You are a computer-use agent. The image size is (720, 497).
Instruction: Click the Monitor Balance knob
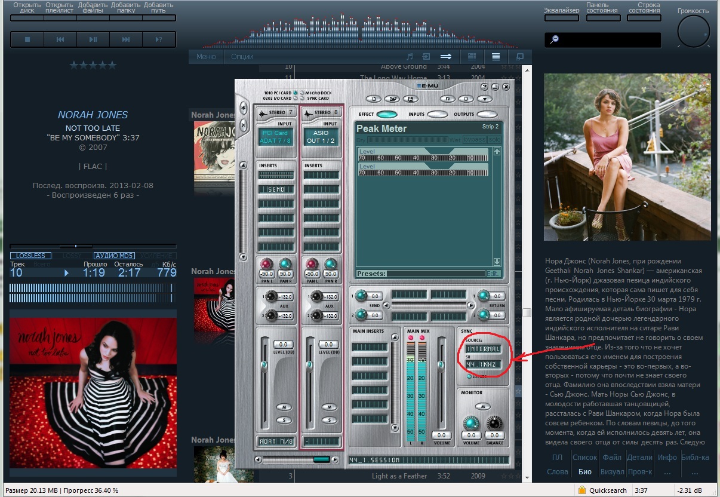494,424
